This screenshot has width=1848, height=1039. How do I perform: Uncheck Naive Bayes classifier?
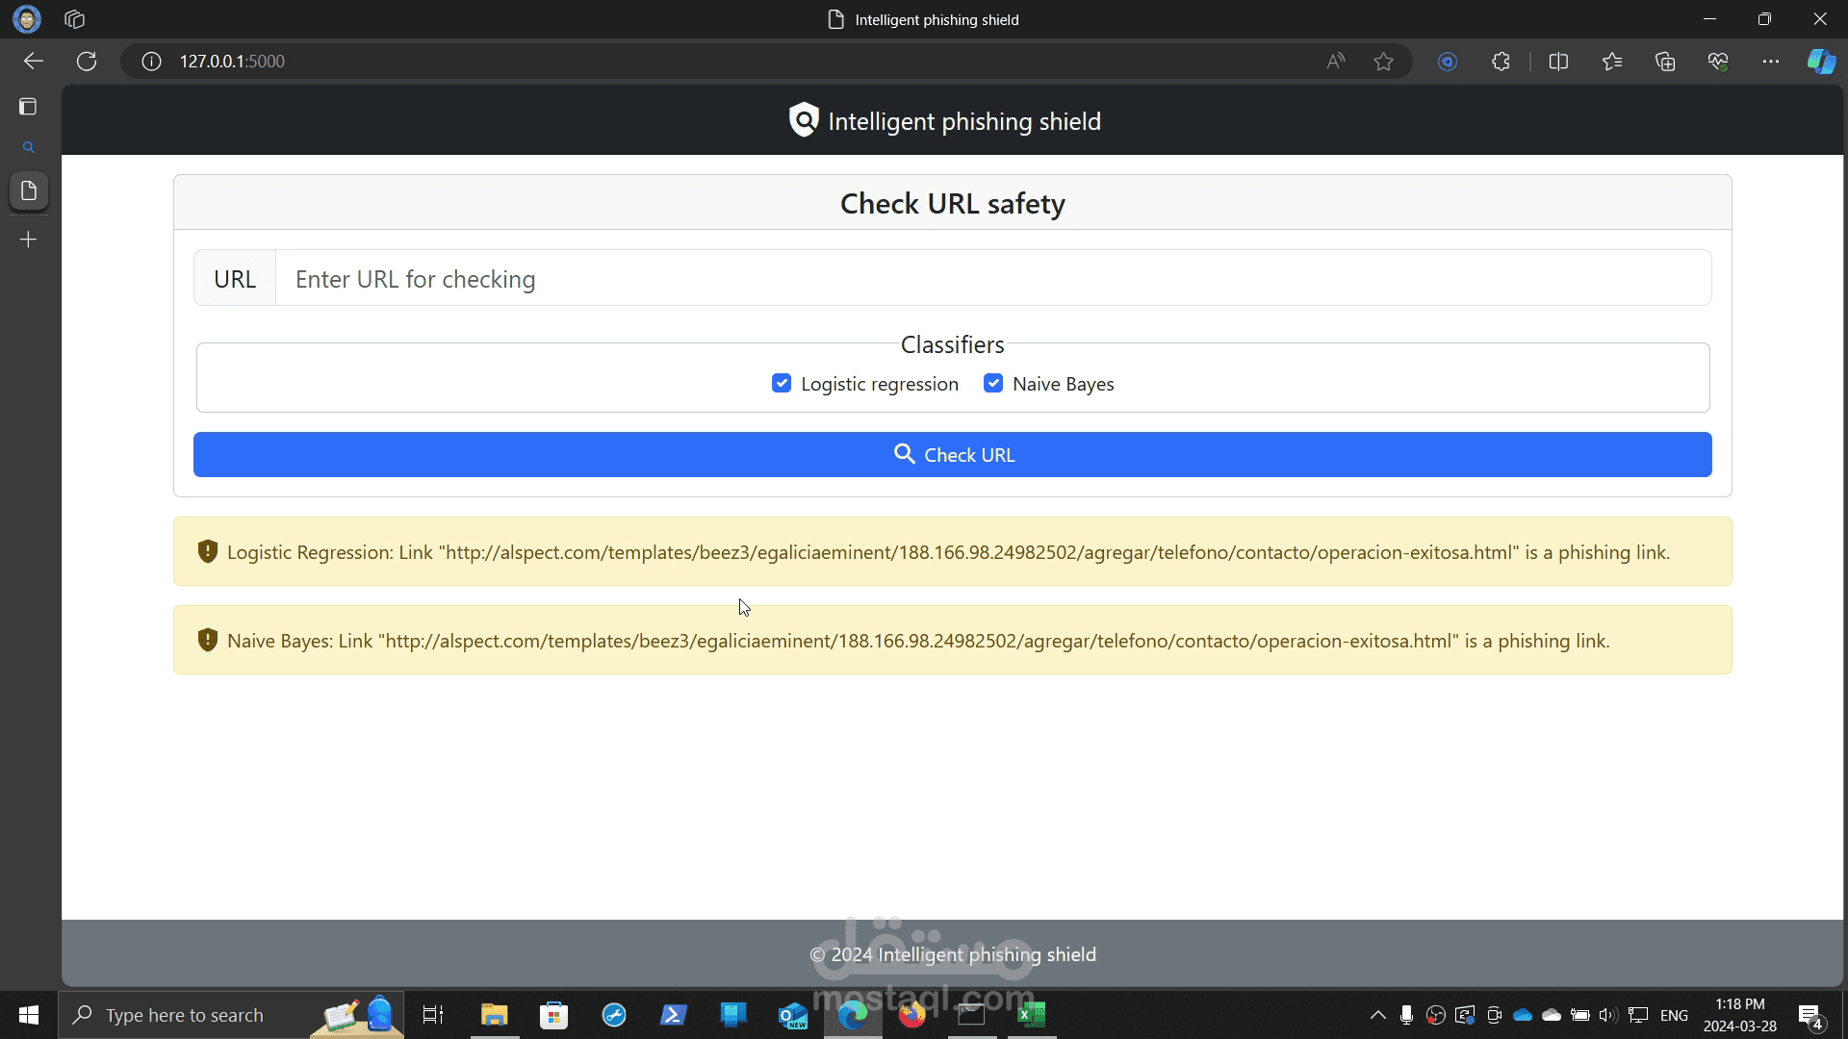[993, 384]
